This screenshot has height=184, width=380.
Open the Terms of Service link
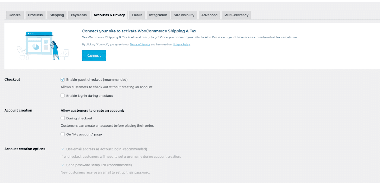point(140,45)
